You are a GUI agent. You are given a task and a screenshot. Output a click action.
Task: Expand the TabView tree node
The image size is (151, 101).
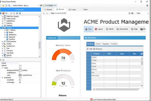(x=3, y=23)
